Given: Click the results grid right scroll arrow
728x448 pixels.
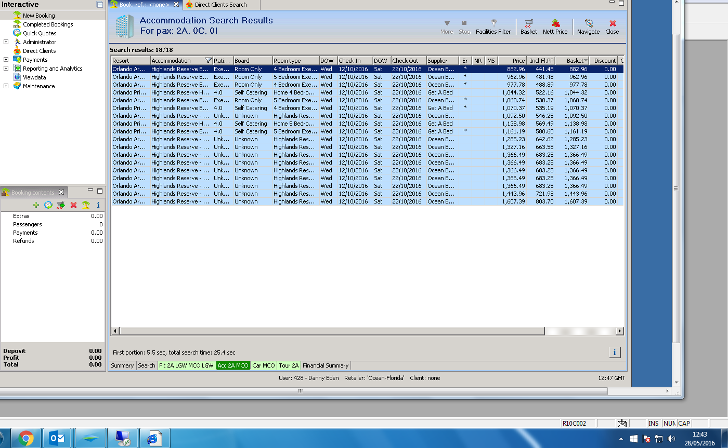Looking at the screenshot, I should coord(619,331).
